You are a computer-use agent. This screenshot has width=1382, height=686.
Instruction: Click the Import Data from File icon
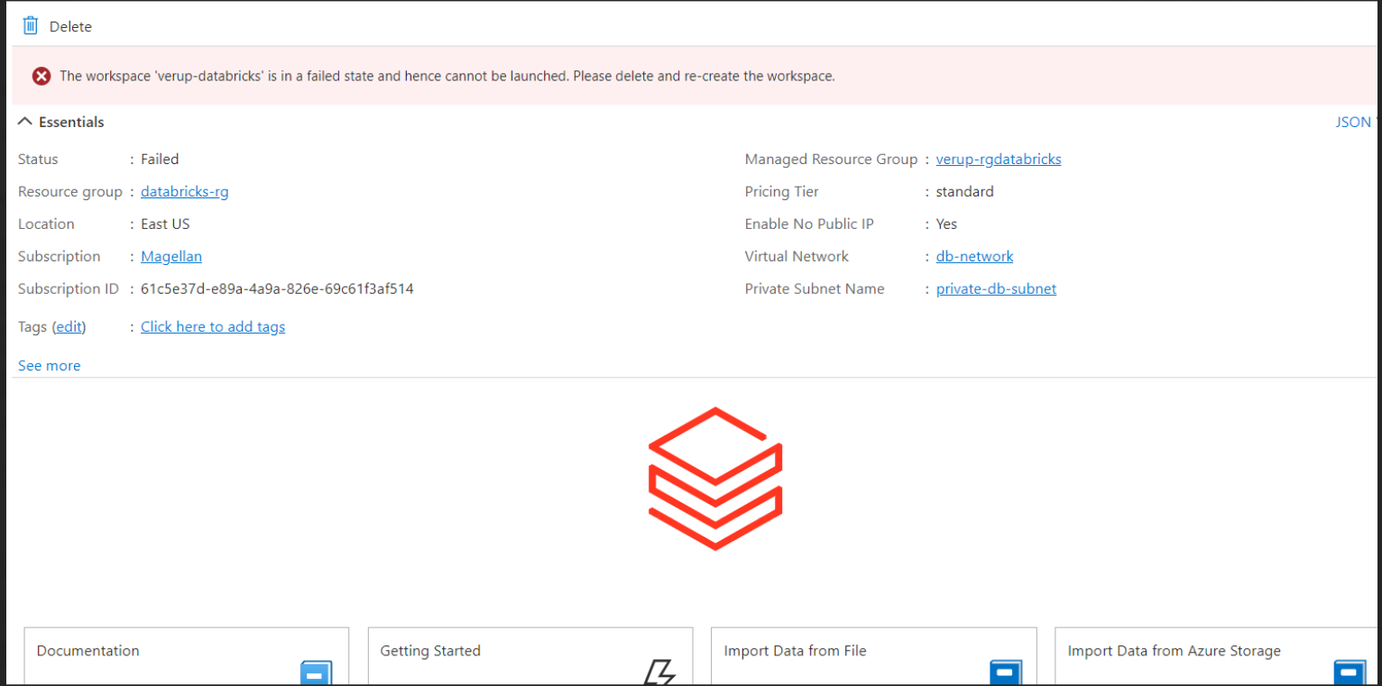pyautogui.click(x=1005, y=672)
